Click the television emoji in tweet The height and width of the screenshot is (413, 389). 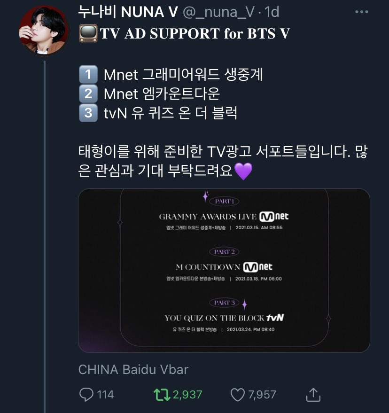click(x=88, y=33)
